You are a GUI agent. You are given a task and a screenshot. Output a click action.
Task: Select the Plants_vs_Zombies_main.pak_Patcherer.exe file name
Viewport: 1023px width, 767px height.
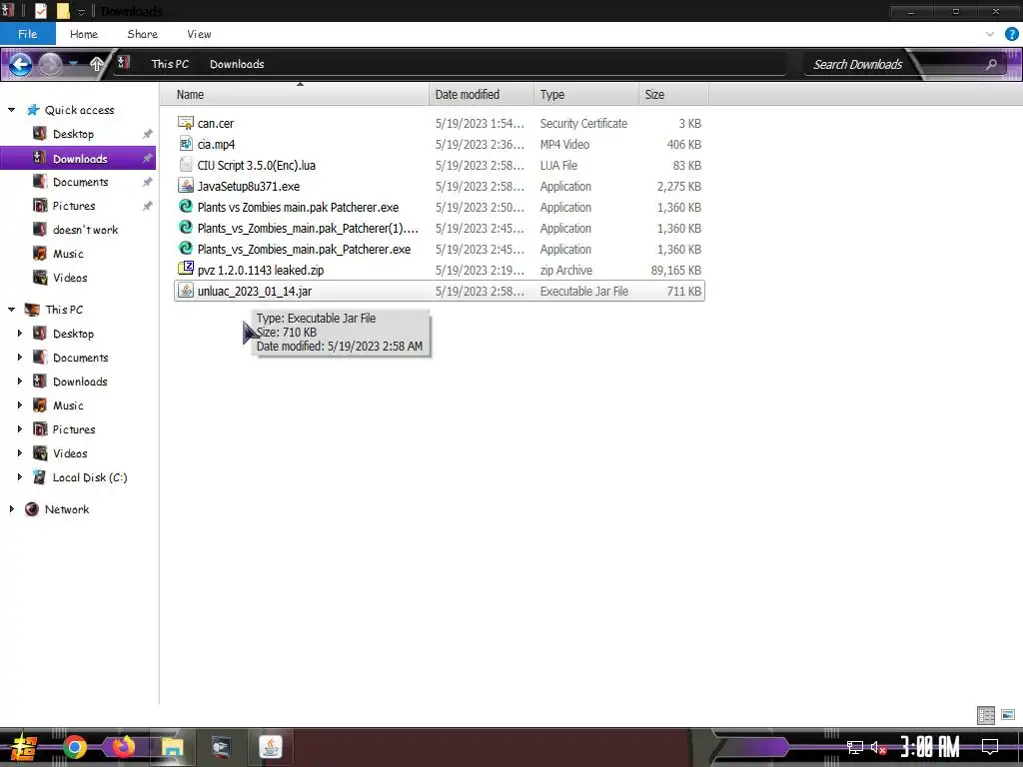304,249
